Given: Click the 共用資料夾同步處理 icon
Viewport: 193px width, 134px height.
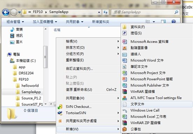Looking at the screenshot, I should click(60, 121).
